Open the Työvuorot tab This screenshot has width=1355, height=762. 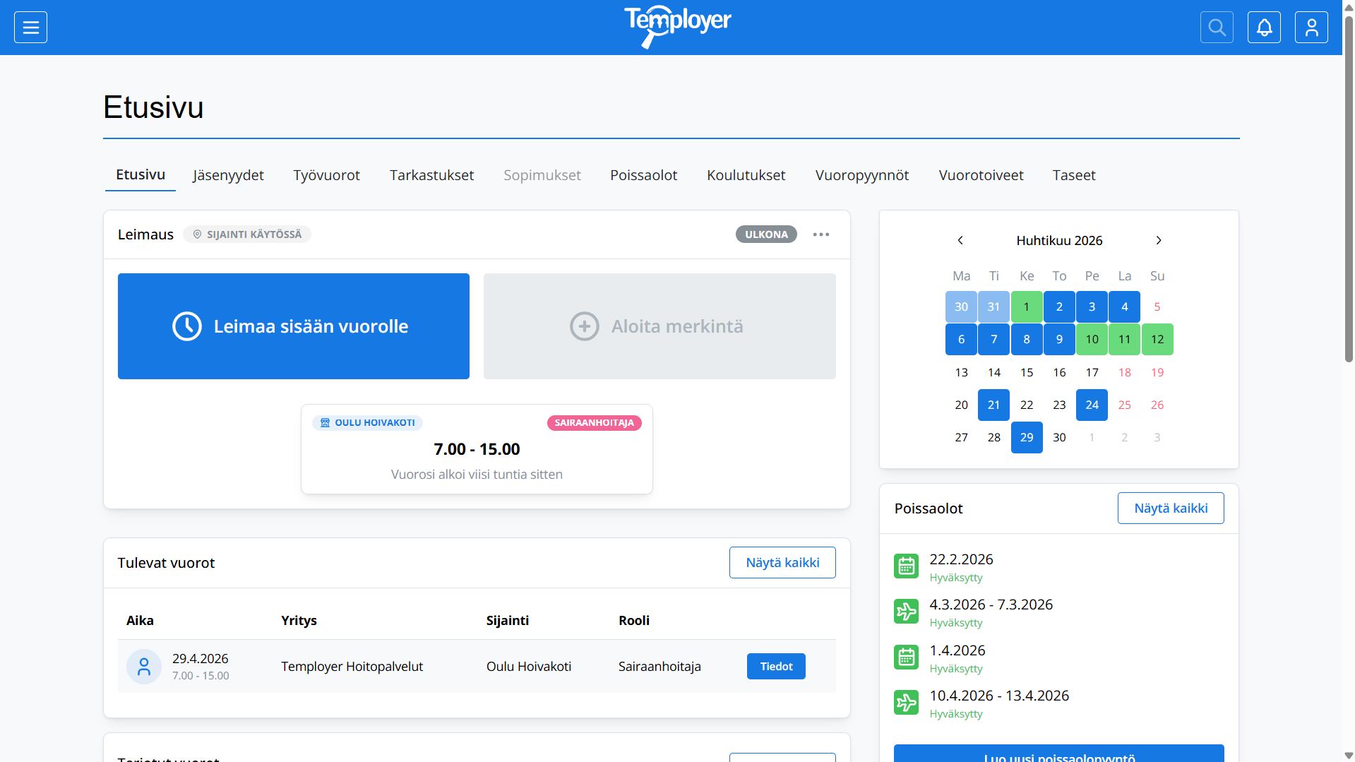[327, 175]
